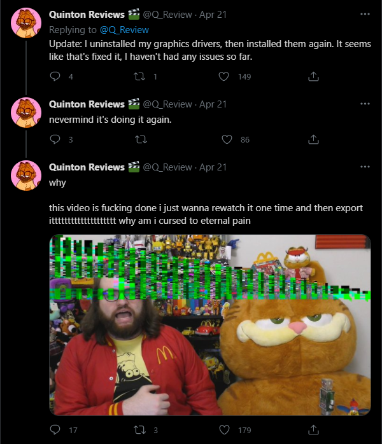Open more options for the 'nevermind' tweet
Screen dimensions: 382x444
pyautogui.click(x=365, y=104)
